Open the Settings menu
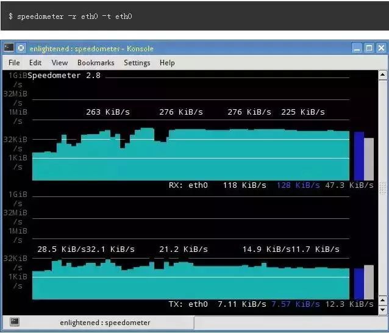 tap(137, 63)
